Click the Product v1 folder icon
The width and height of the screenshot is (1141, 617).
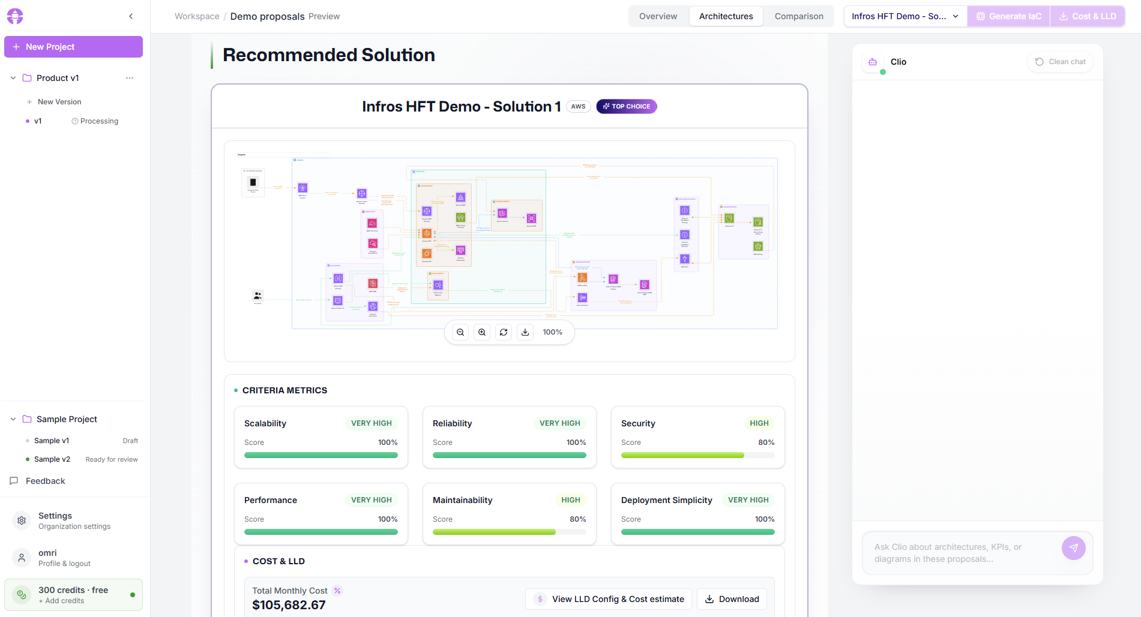pyautogui.click(x=27, y=78)
